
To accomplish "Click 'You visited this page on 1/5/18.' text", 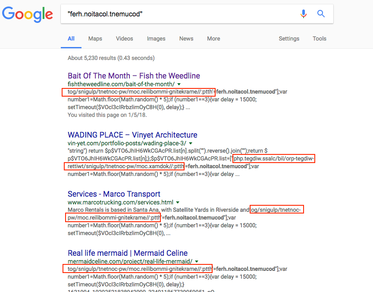I will click(107, 115).
